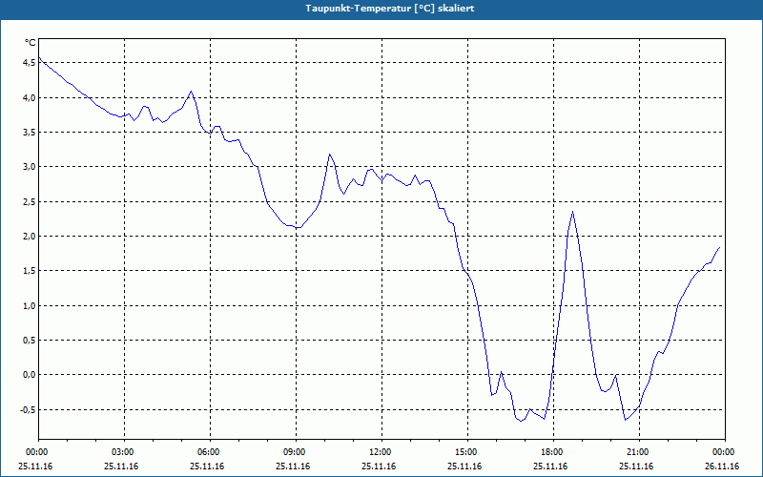Click the 00:00 label above 26.11.16

[x=725, y=452]
